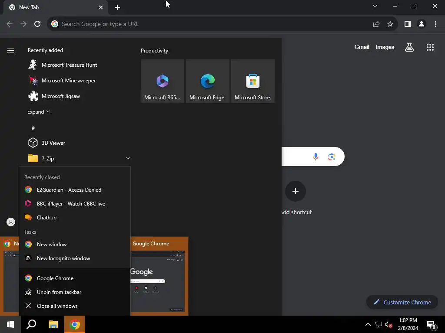Choose New Incognito window task
This screenshot has width=445, height=333.
pos(75,258)
